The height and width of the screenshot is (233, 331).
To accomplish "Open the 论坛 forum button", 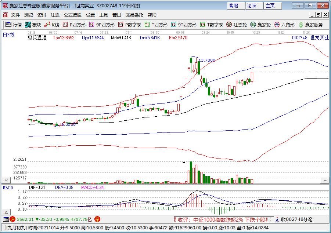I will [x=252, y=6].
